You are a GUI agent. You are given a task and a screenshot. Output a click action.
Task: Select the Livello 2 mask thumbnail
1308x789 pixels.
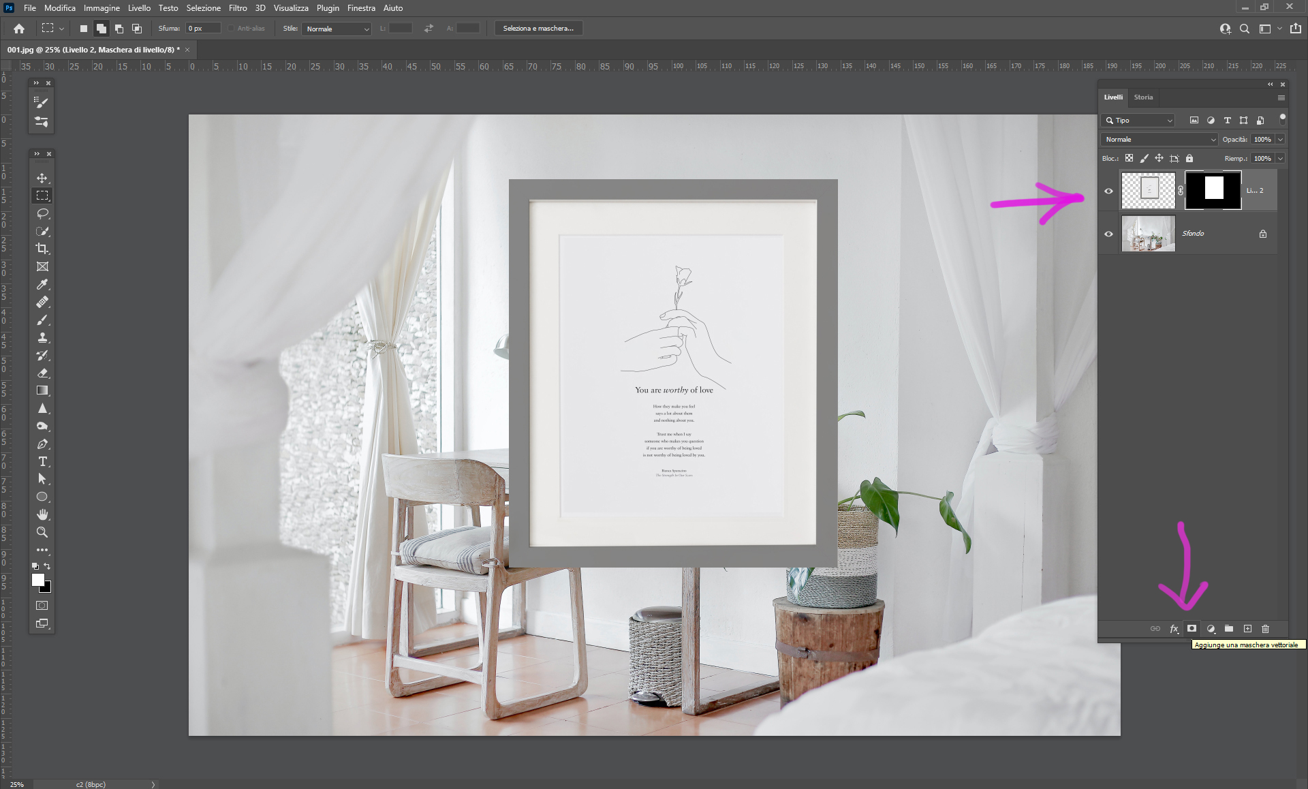tap(1213, 190)
